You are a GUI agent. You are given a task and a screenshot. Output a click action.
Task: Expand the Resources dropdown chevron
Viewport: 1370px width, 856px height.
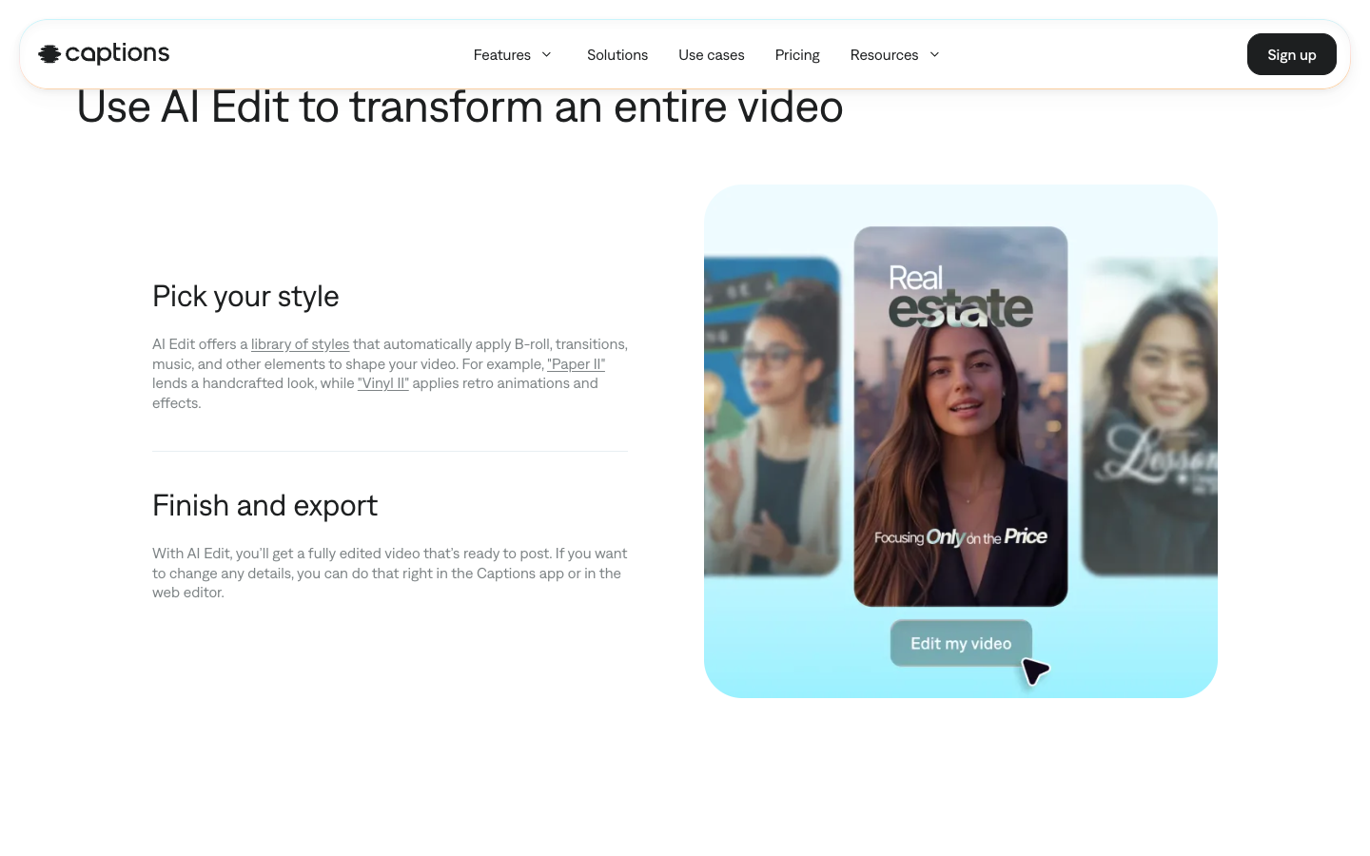[x=934, y=55]
